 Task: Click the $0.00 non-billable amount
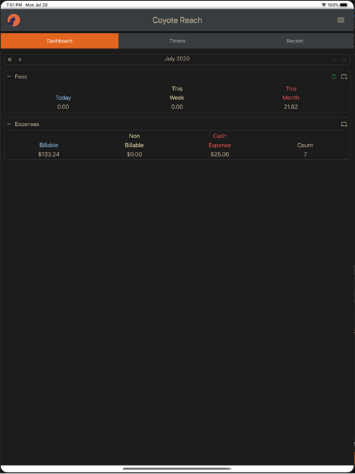134,154
